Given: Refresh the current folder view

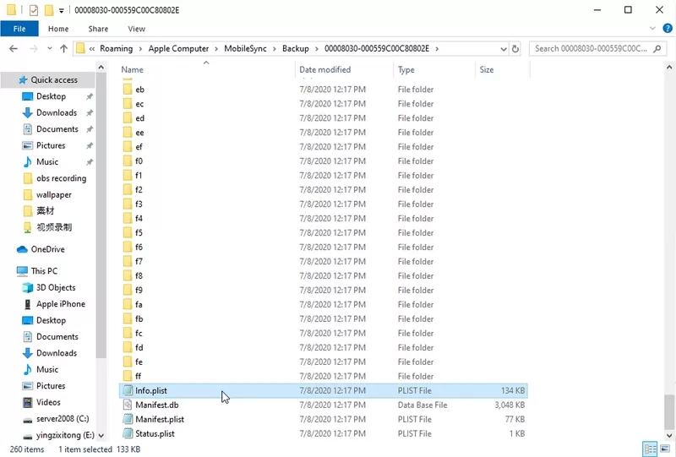Looking at the screenshot, I should click(x=515, y=49).
